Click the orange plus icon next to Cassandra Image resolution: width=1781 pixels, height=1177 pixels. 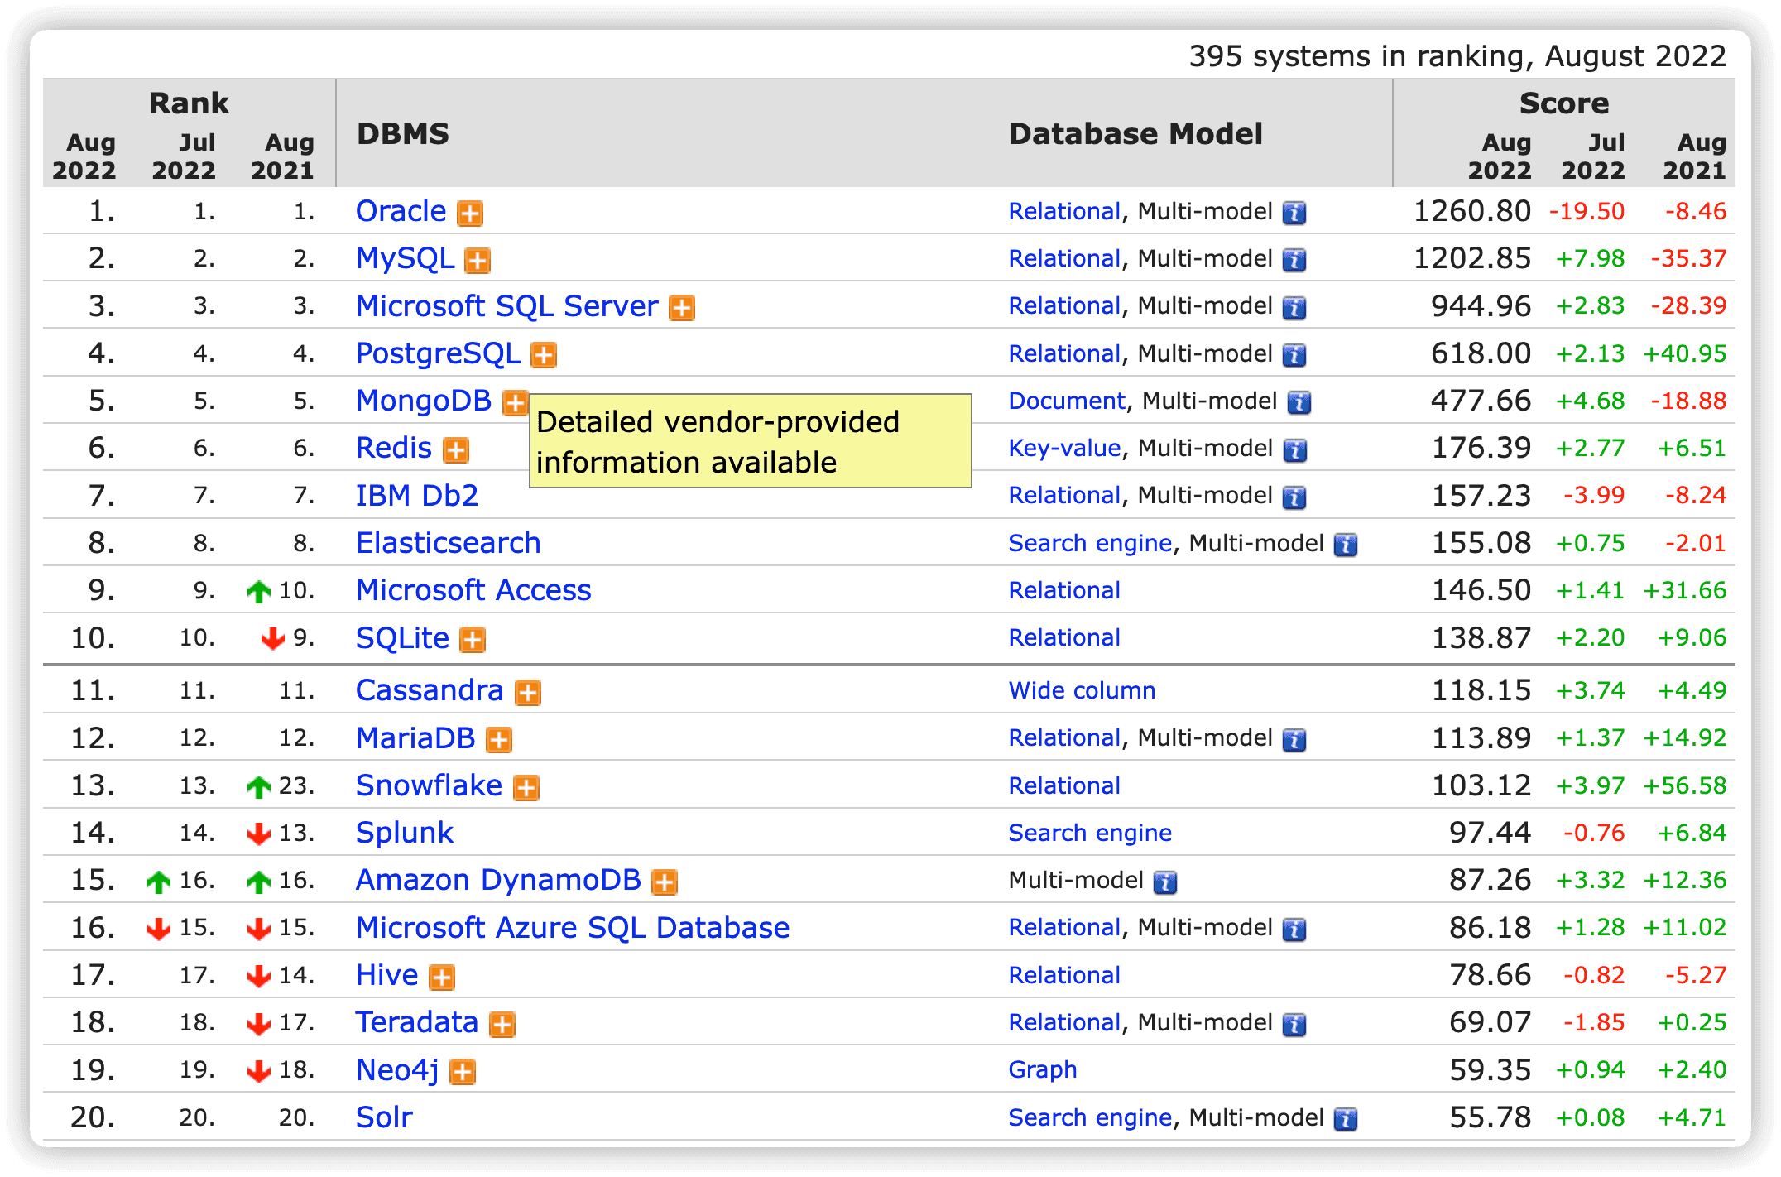tap(528, 693)
